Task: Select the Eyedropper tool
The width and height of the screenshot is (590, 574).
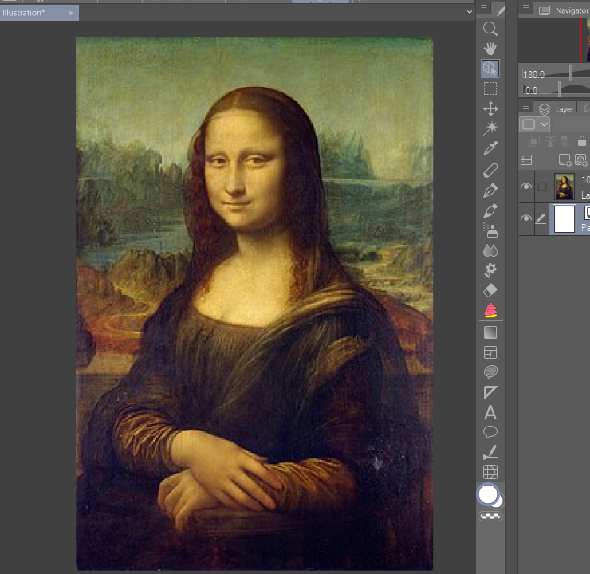Action: pyautogui.click(x=490, y=148)
